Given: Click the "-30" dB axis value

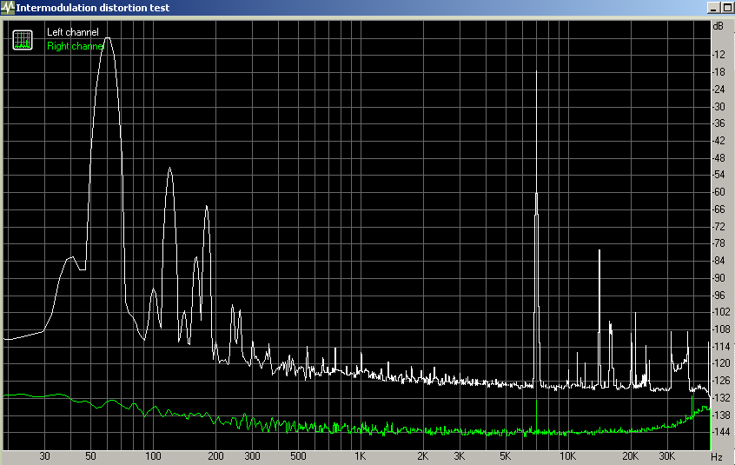Looking at the screenshot, I should pyautogui.click(x=718, y=106).
